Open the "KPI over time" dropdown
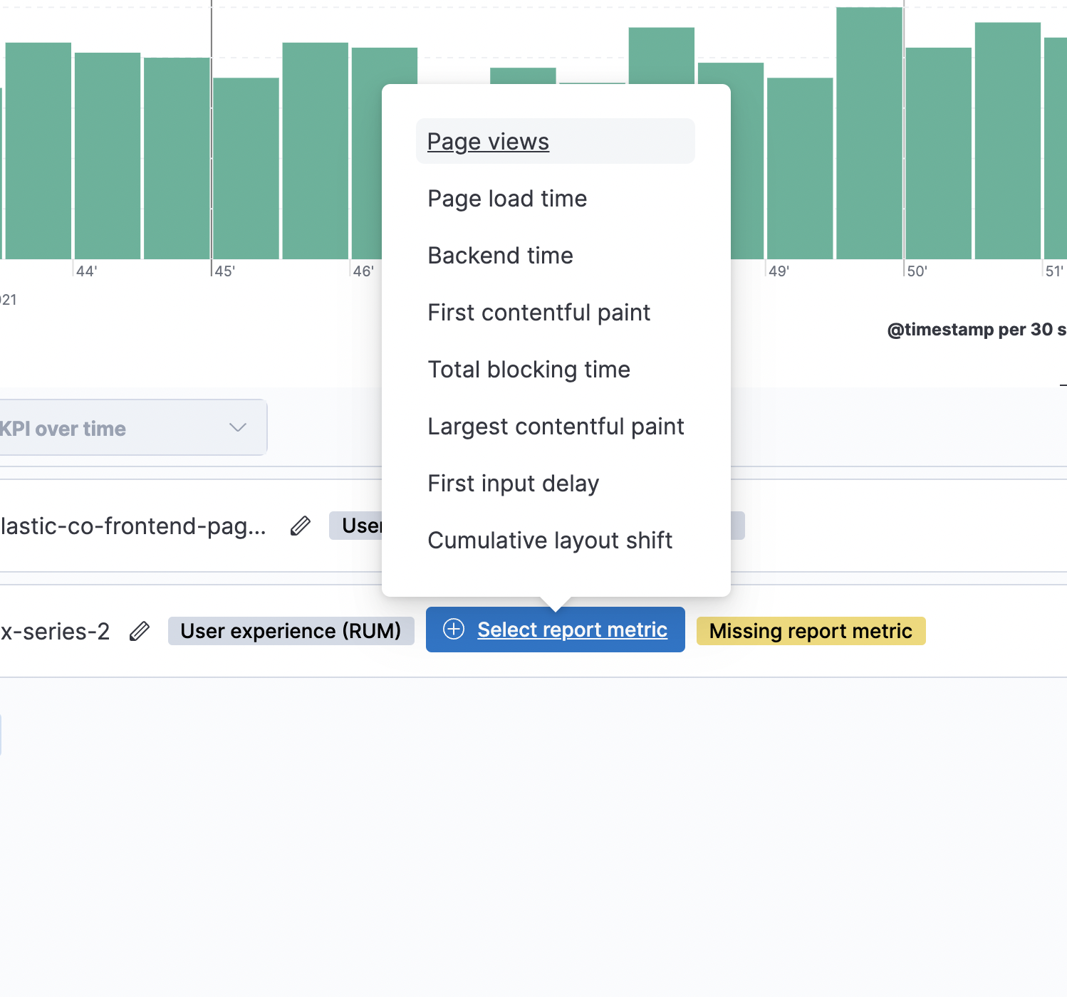1067x997 pixels. click(x=107, y=428)
